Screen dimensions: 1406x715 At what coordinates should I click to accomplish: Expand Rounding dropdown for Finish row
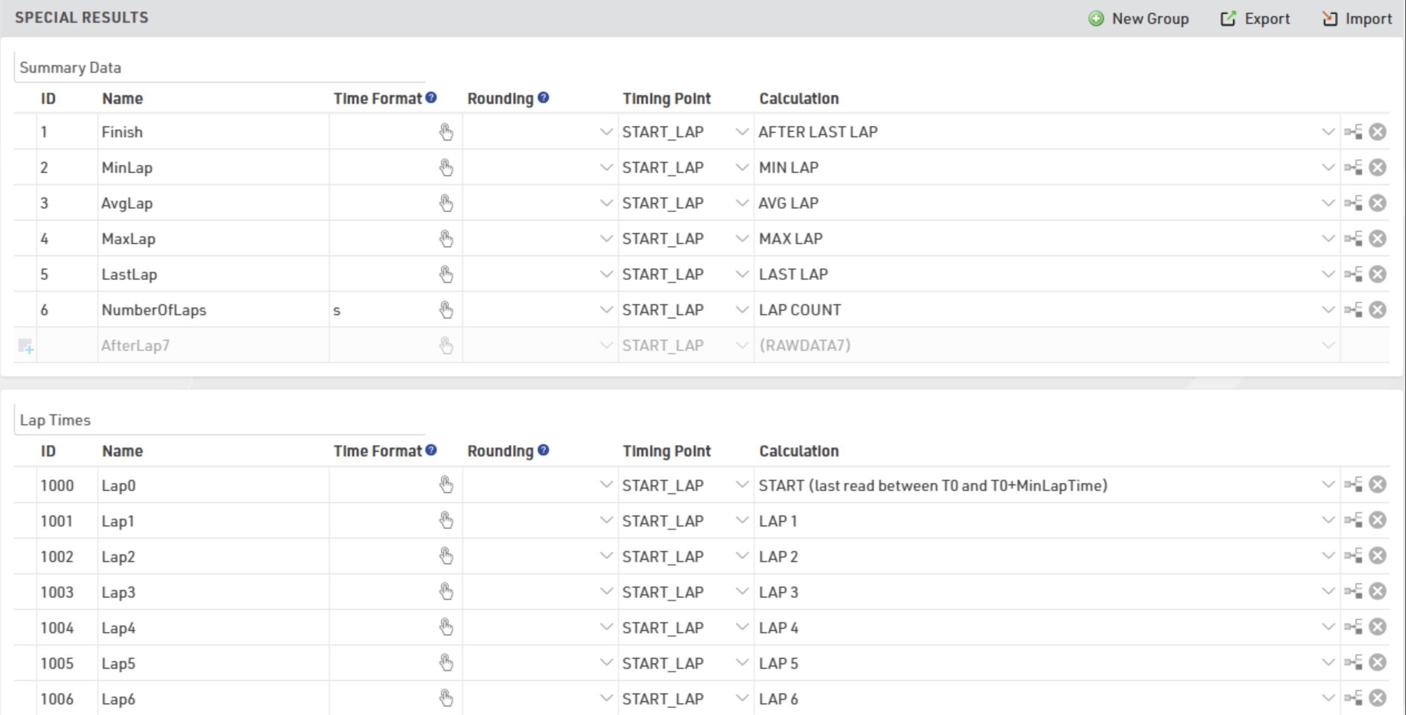[x=606, y=132]
